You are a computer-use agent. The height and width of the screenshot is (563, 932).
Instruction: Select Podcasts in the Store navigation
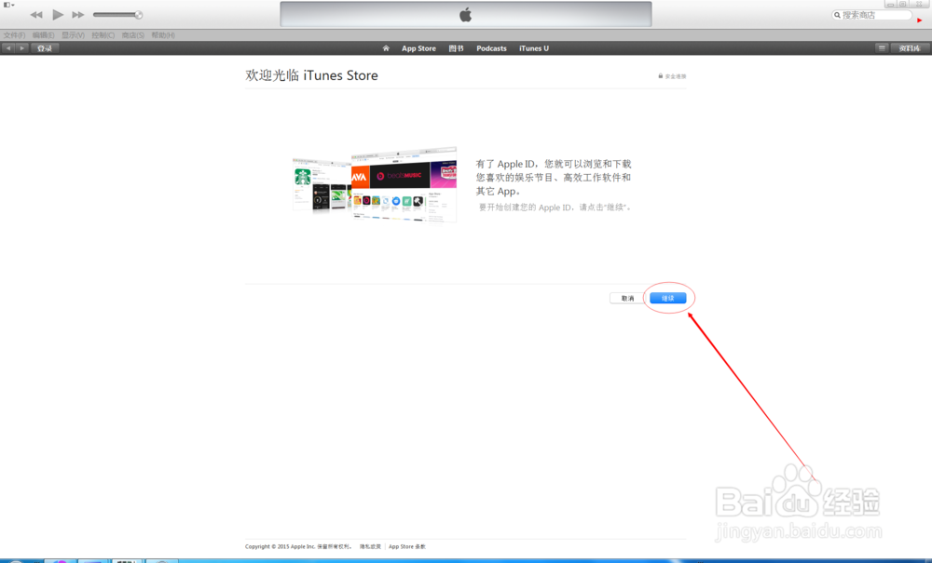click(x=491, y=47)
